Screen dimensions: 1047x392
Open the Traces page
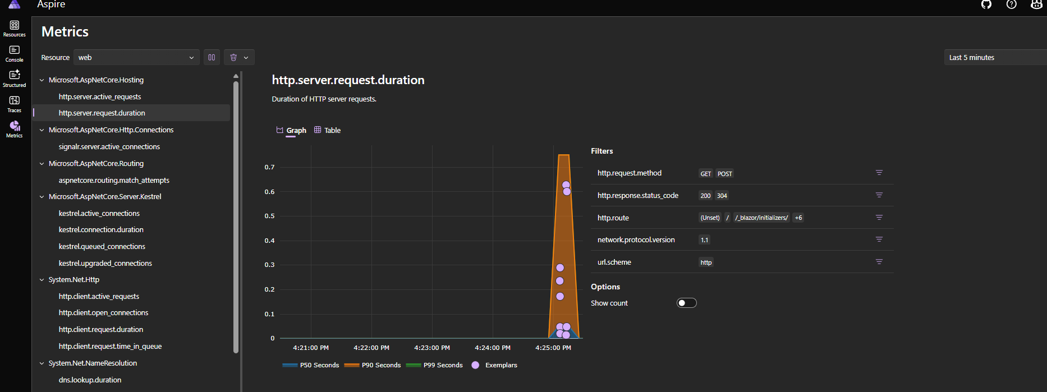click(x=15, y=104)
